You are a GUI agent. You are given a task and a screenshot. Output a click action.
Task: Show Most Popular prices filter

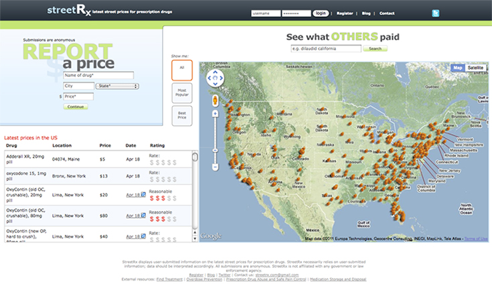pyautogui.click(x=182, y=92)
